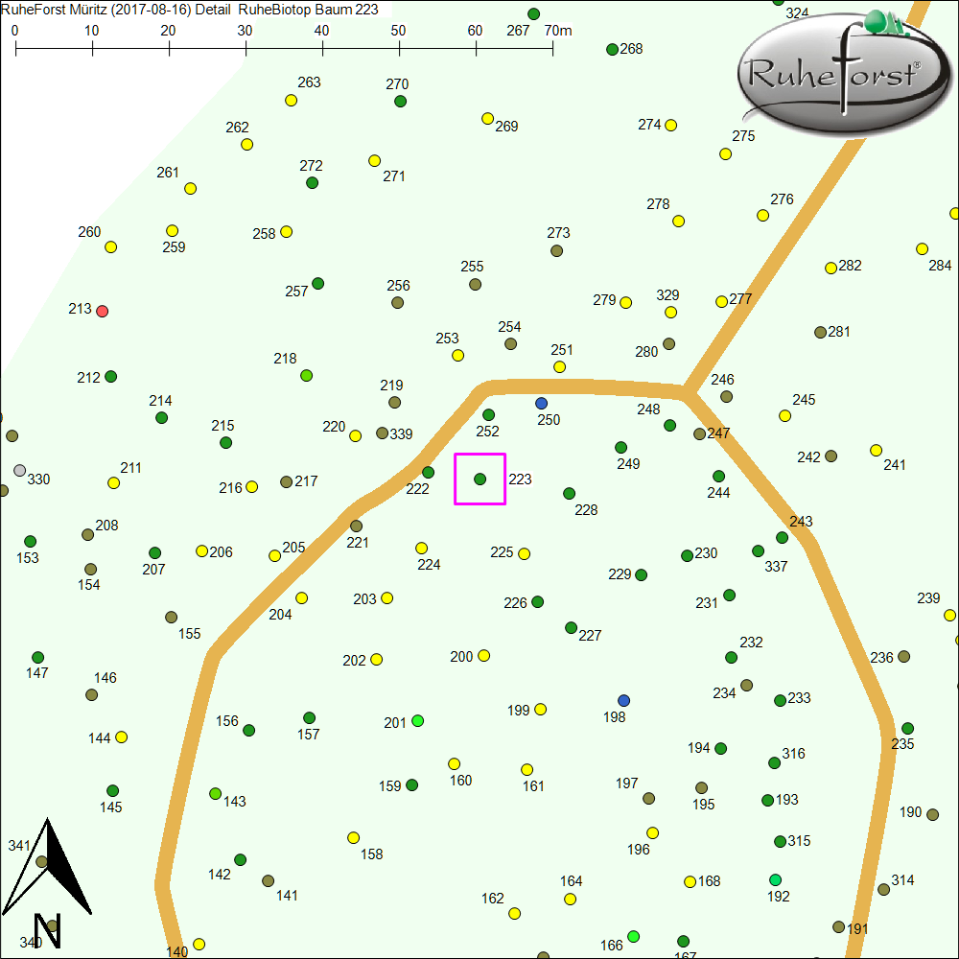The width and height of the screenshot is (959, 959).
Task: Select blue tree marker 198
Action: [624, 700]
